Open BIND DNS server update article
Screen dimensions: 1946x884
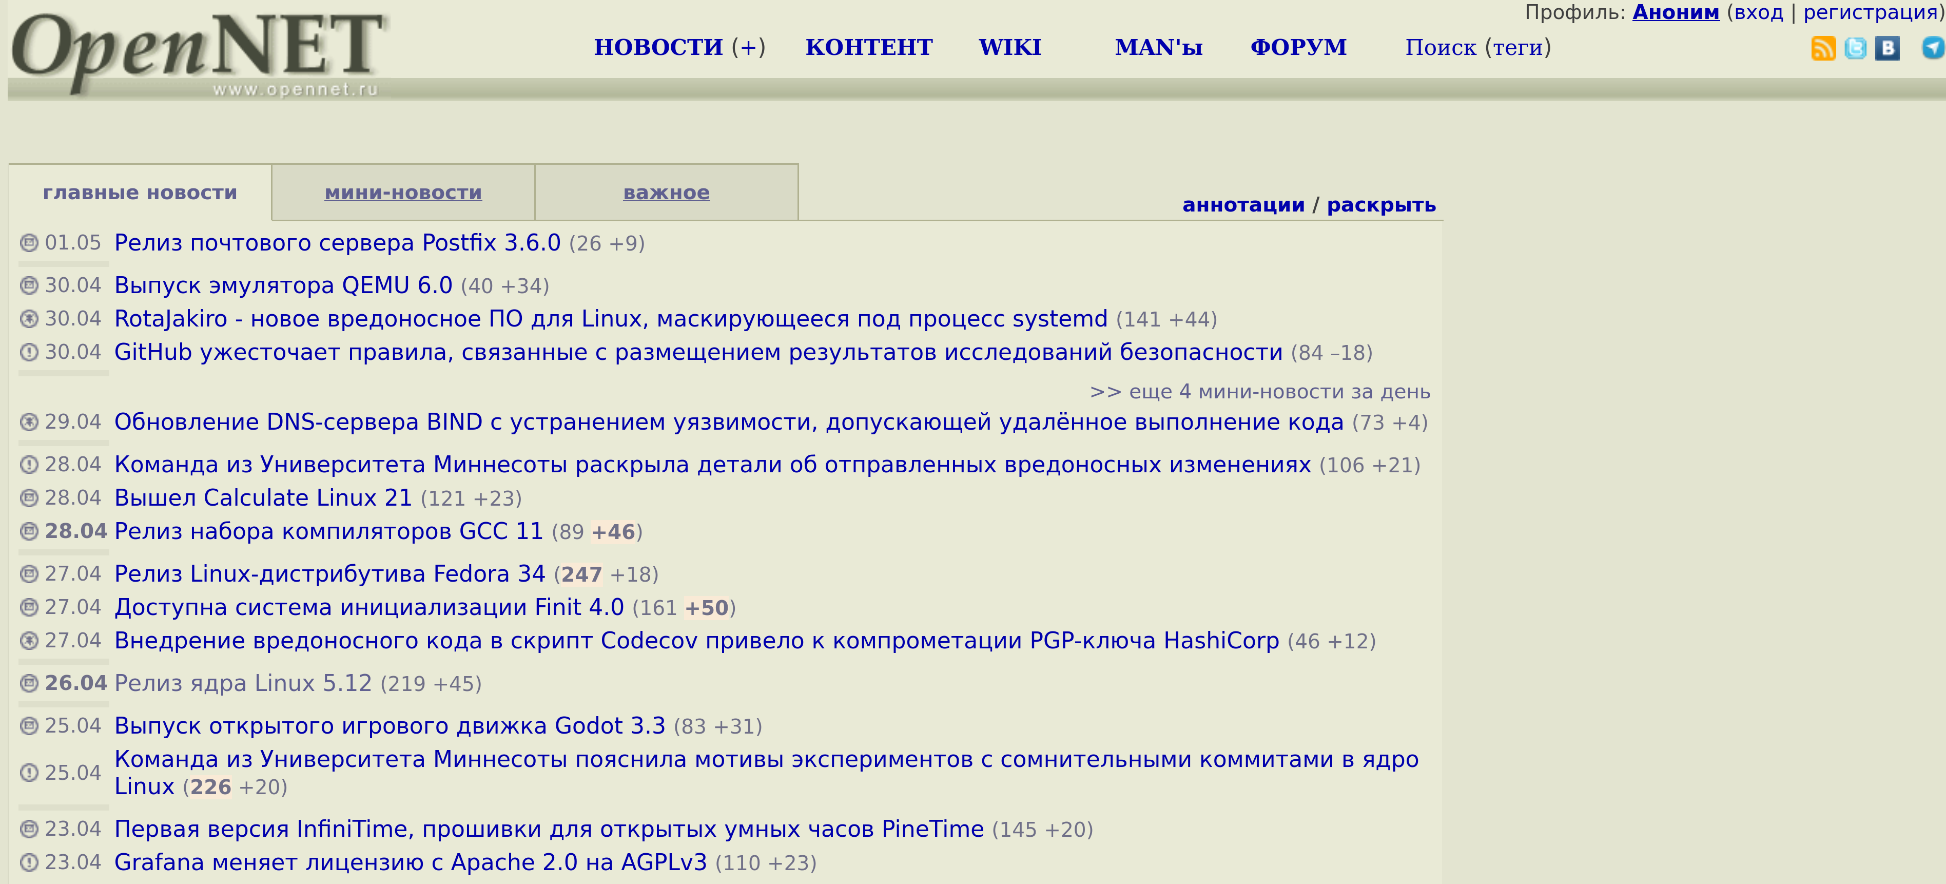[x=729, y=421]
